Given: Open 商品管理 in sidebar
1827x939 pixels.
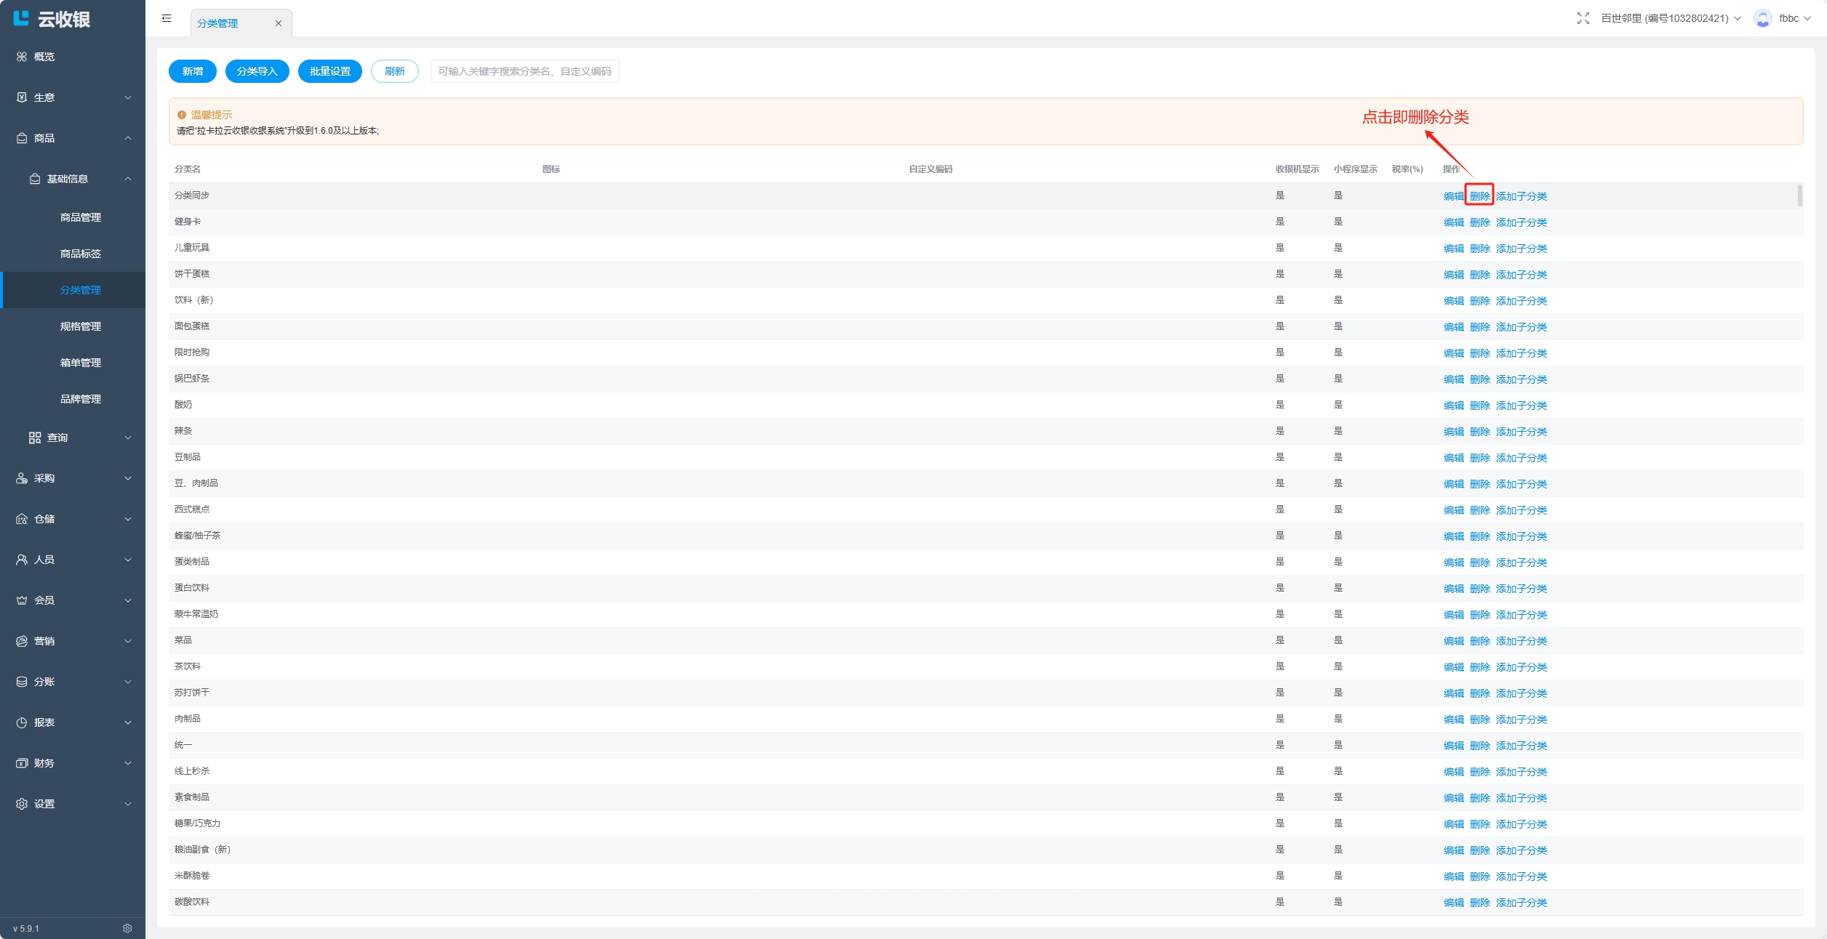Looking at the screenshot, I should [x=81, y=217].
